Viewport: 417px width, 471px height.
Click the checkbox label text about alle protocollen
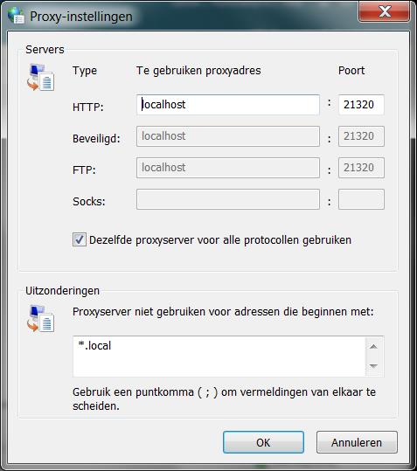(220, 240)
